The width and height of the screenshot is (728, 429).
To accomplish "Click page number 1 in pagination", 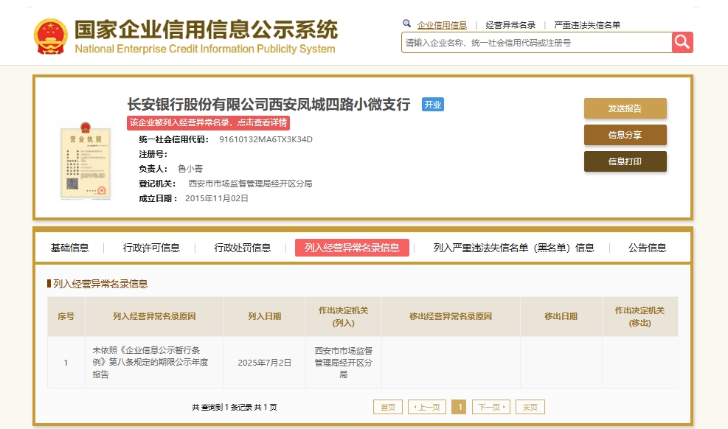I will (460, 406).
